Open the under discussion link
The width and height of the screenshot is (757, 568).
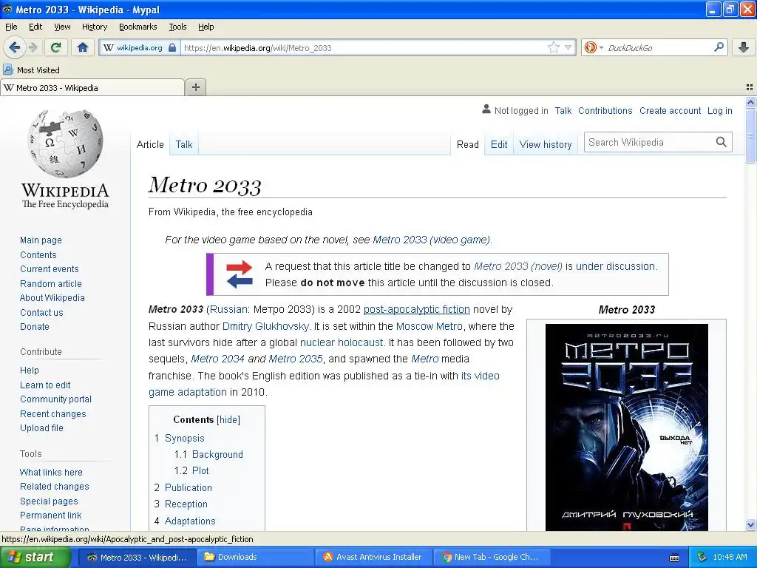pos(616,266)
